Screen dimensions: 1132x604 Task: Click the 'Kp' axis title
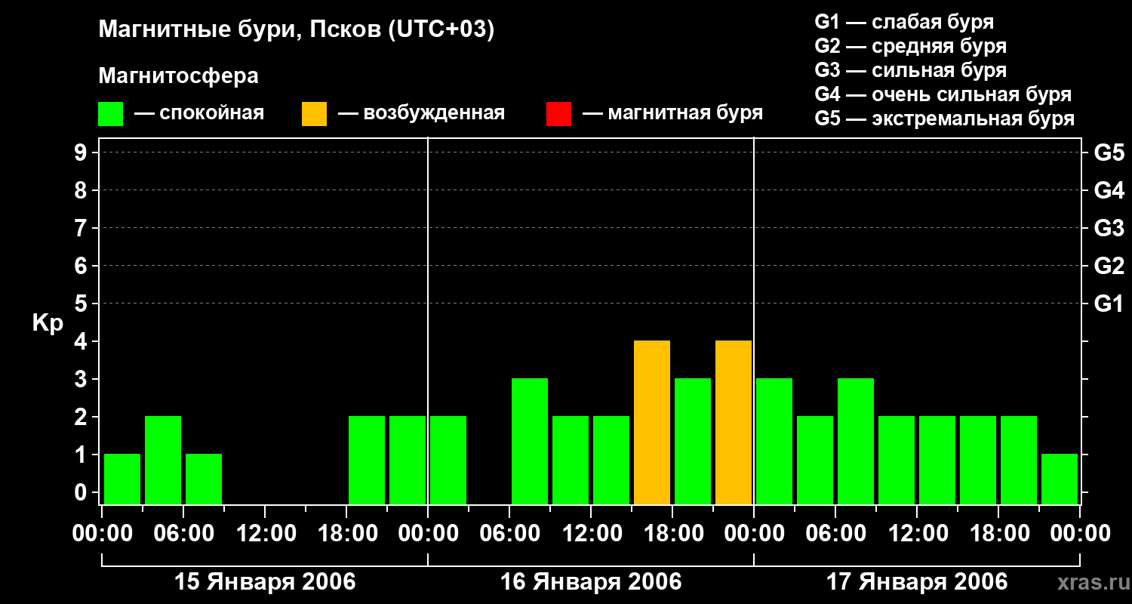(48, 324)
